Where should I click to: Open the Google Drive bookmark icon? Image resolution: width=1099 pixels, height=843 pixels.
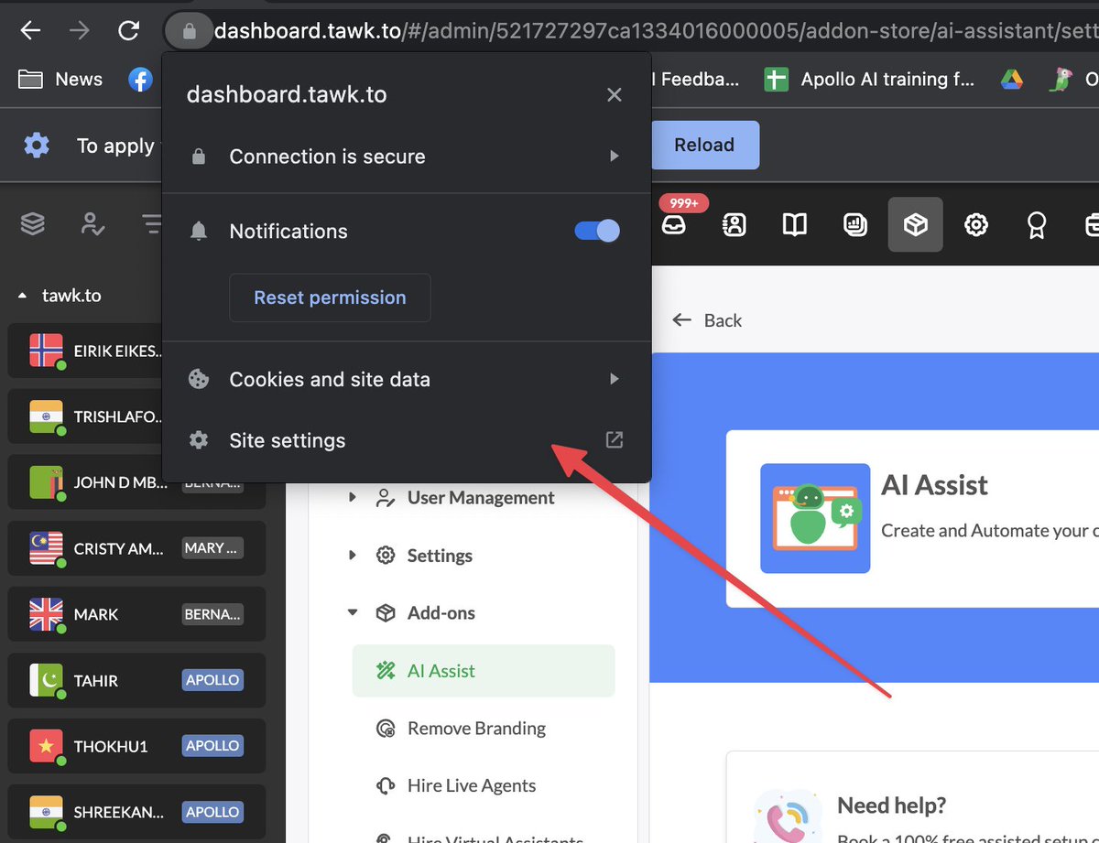pyautogui.click(x=1011, y=80)
